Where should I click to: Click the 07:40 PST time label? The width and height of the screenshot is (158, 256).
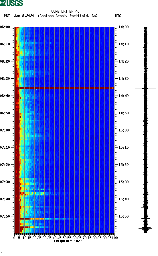tap(5, 199)
